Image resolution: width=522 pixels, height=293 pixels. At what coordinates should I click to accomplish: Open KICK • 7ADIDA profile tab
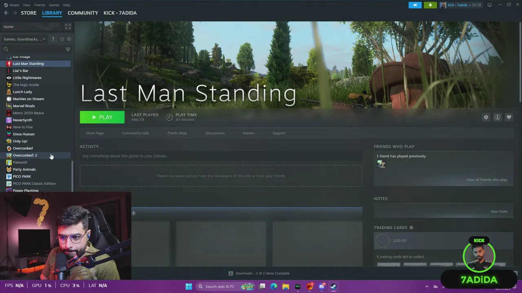pyautogui.click(x=120, y=13)
